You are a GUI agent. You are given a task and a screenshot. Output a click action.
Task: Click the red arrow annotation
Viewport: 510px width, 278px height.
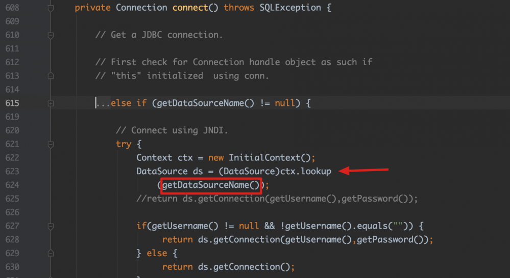(365, 171)
